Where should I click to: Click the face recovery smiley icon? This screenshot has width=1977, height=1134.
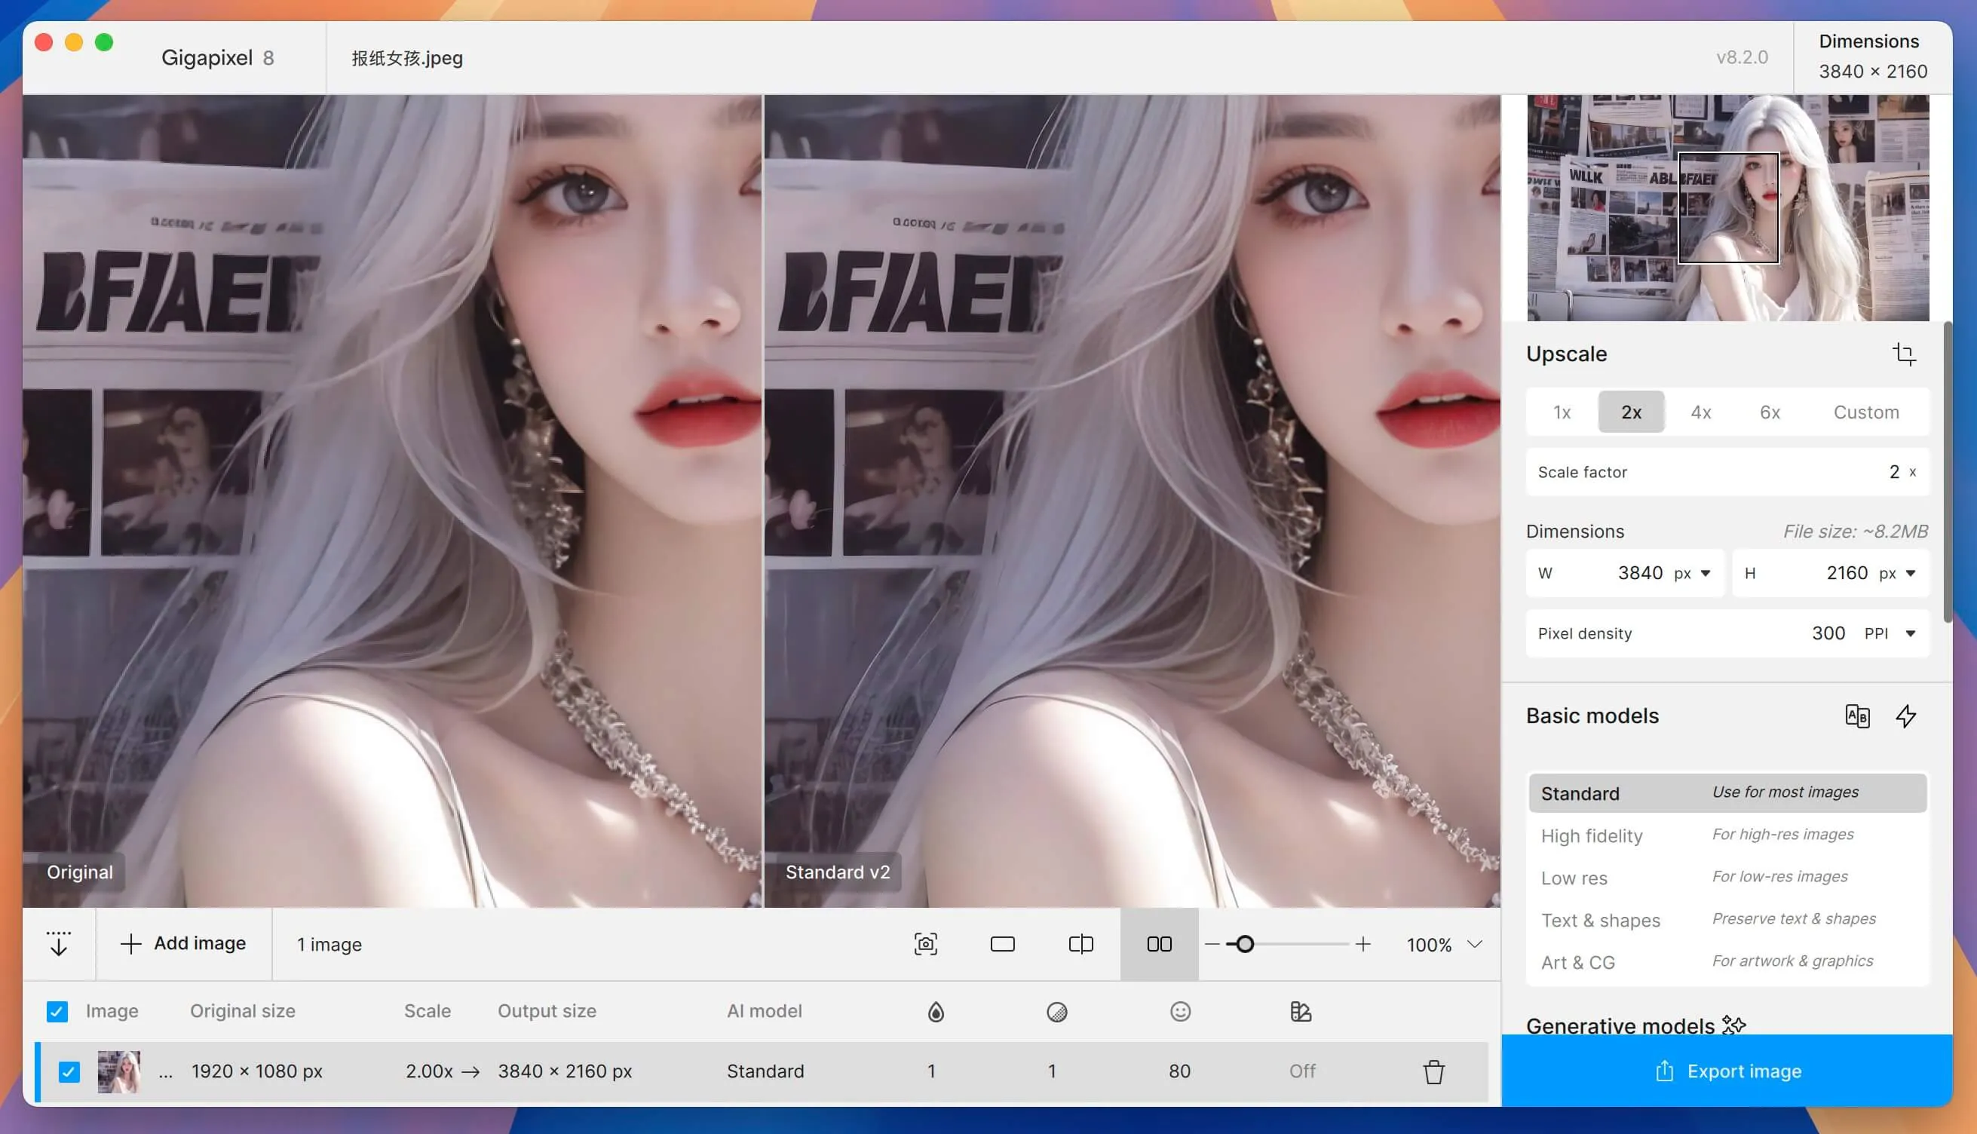point(1180,1011)
